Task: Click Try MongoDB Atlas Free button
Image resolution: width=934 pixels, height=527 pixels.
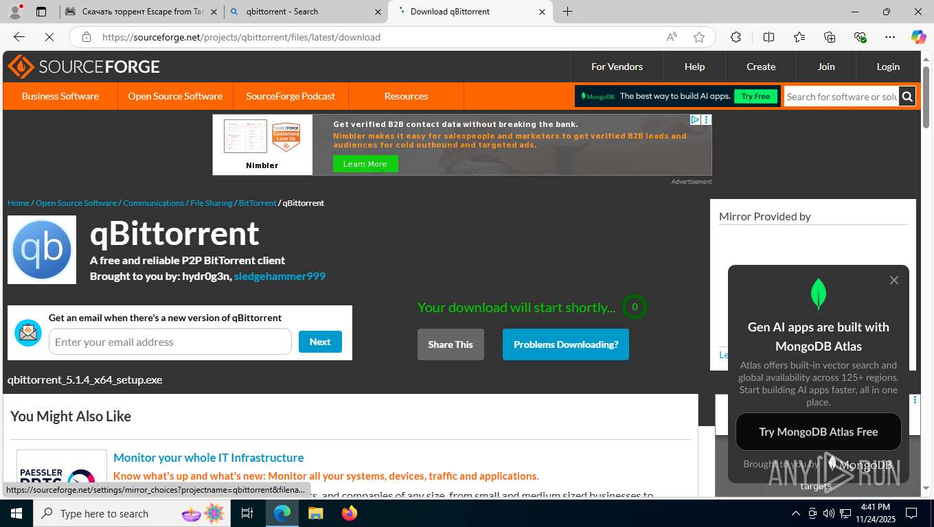Action: [819, 432]
